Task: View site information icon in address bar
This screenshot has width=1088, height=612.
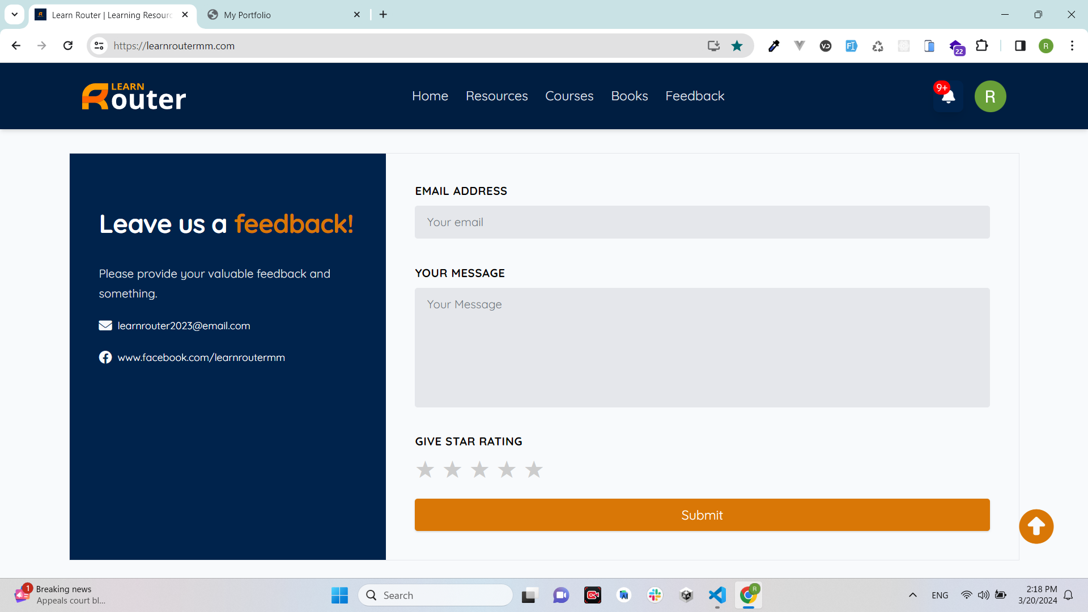Action: coord(99,46)
